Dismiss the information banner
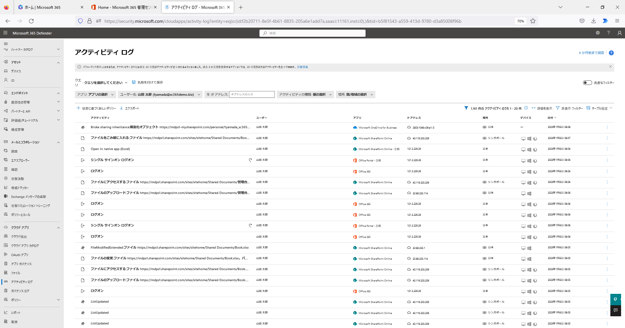Screen dimensions: 625x328 (x=610, y=66)
